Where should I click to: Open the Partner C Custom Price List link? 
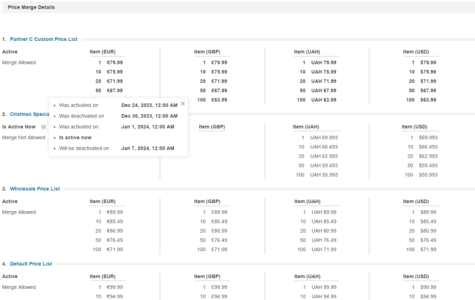click(x=44, y=39)
